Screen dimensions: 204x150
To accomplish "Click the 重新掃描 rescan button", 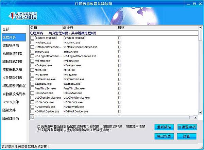I will click(164, 127).
